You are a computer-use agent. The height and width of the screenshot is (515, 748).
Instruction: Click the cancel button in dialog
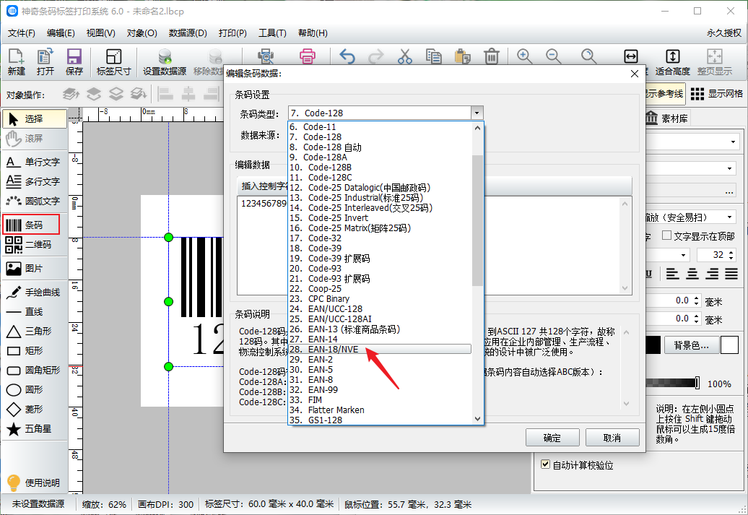pyautogui.click(x=612, y=438)
